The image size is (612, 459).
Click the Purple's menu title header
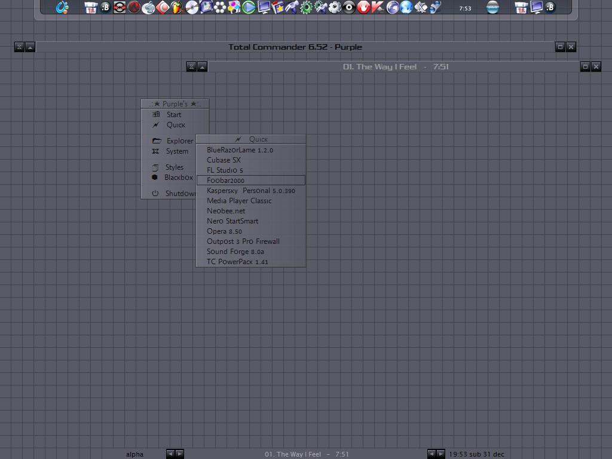coord(175,104)
